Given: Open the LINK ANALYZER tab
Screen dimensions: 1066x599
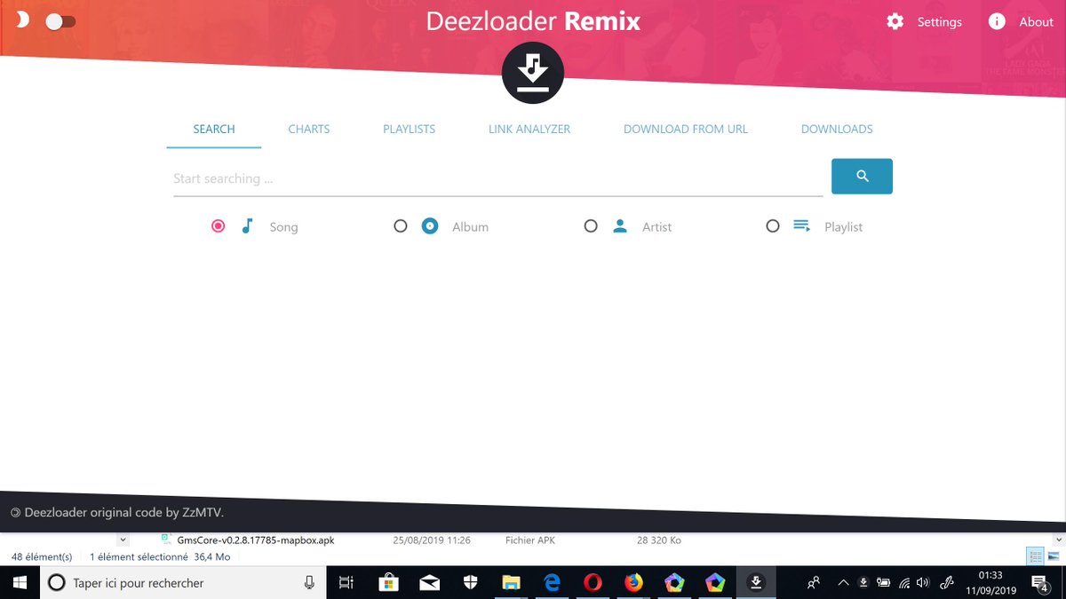Looking at the screenshot, I should pyautogui.click(x=529, y=129).
